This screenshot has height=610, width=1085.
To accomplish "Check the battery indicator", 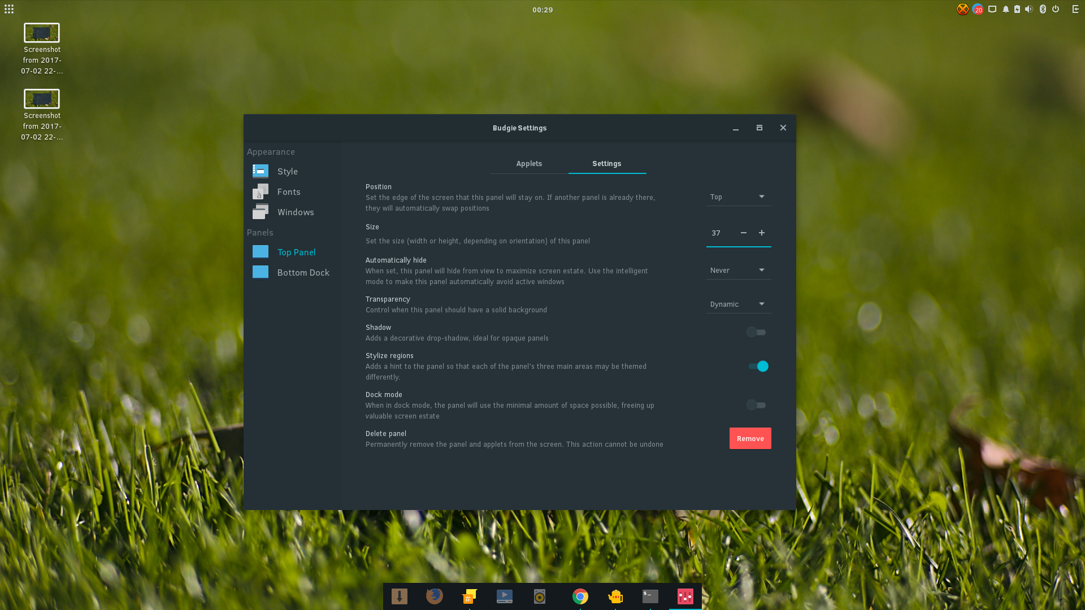I will 1017,9.
